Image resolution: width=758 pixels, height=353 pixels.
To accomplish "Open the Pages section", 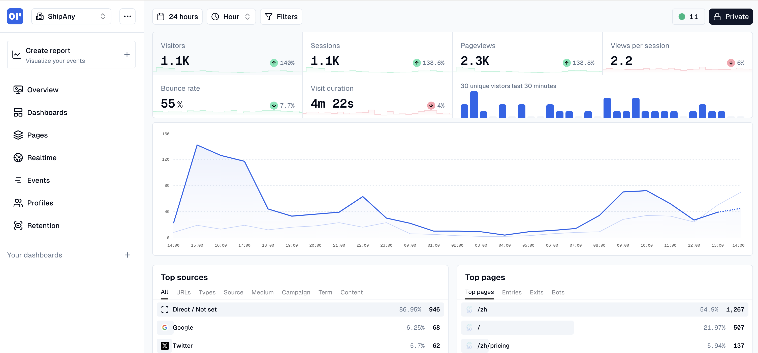I will (37, 135).
